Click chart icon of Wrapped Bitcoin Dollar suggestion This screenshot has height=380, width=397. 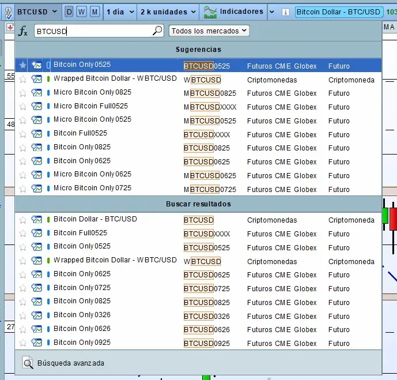pyautogui.click(x=37, y=79)
